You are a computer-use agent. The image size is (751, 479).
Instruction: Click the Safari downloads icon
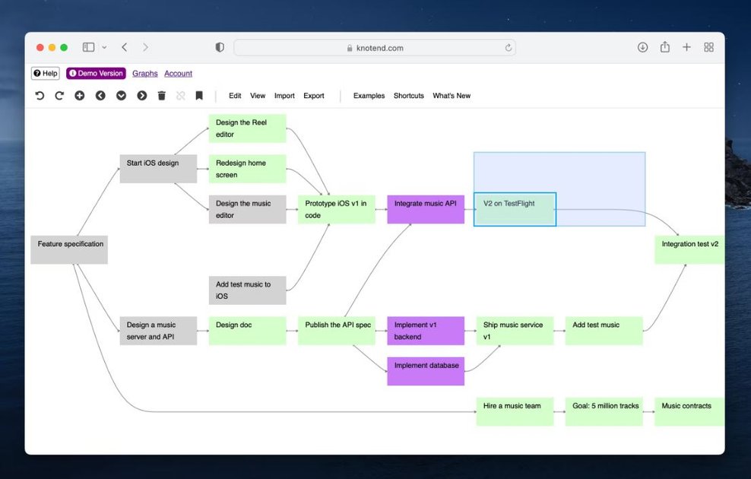(642, 47)
